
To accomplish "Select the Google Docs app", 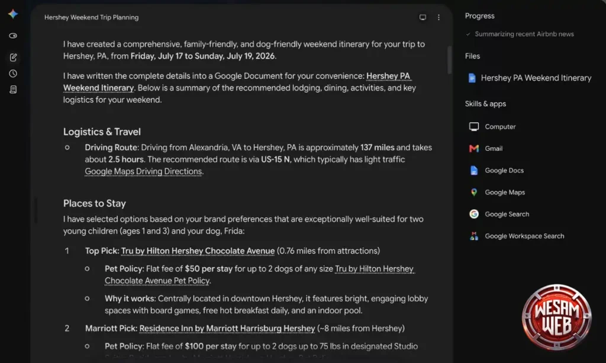I will 497,170.
